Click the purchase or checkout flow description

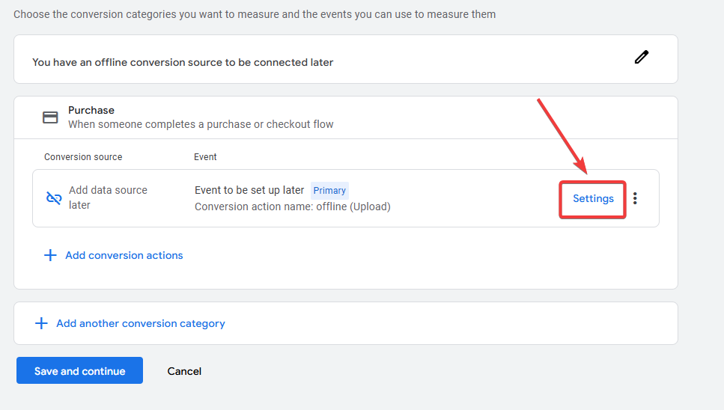coord(201,124)
